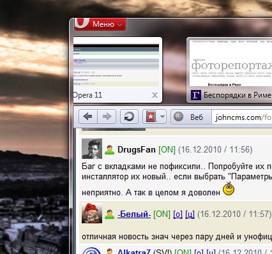Click the red star wand icon
Viewport: 272px width, 254px height.
(x=151, y=117)
